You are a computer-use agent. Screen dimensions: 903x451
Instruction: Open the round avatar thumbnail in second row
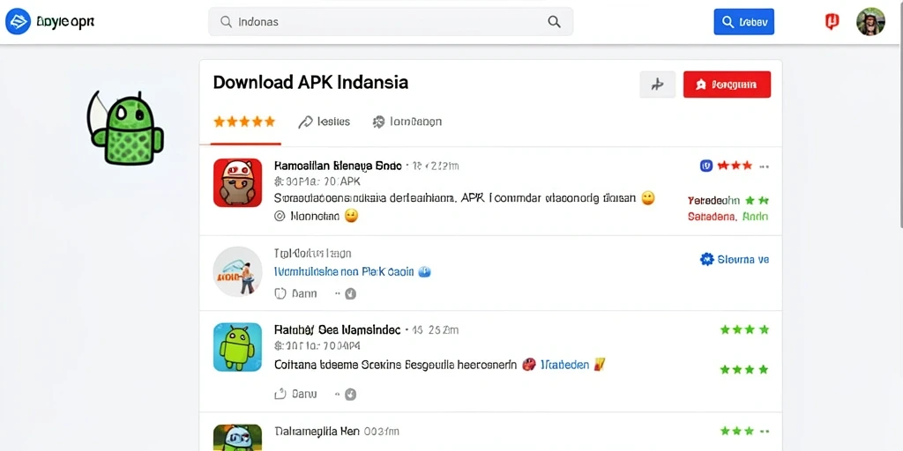[237, 271]
